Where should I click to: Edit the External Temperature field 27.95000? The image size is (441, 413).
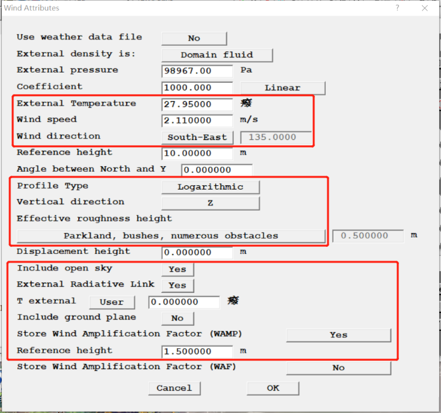tap(197, 104)
